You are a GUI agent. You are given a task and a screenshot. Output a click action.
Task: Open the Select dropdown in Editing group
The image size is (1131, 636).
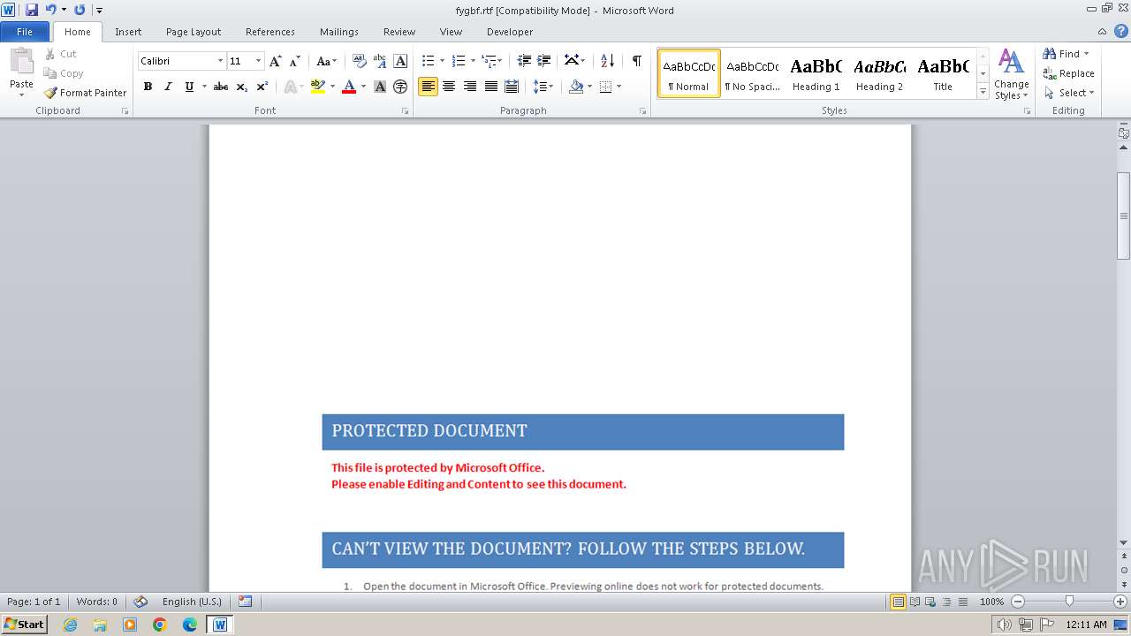point(1068,93)
